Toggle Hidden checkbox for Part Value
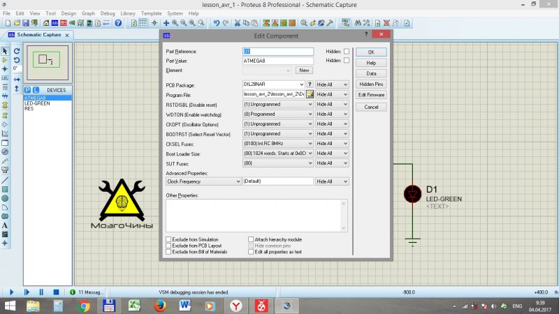The height and width of the screenshot is (314, 559). tap(347, 61)
